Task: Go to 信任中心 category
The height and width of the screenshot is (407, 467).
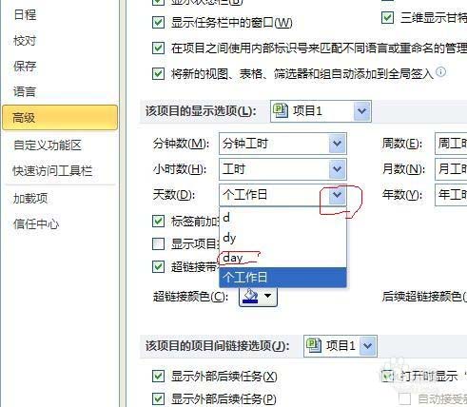Action: [x=36, y=224]
